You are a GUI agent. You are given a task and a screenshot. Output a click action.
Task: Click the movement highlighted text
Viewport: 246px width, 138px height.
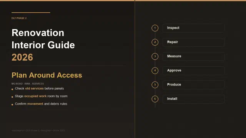click(x=35, y=104)
